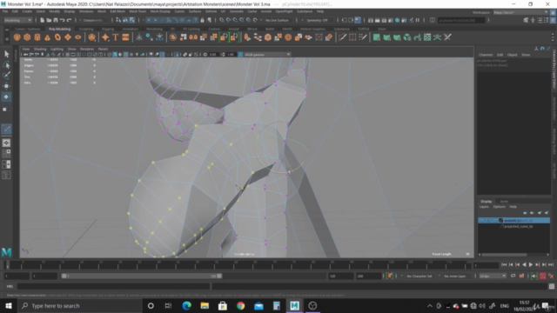Click the Undo arrow icon
The image size is (557, 313).
pos(62,20)
